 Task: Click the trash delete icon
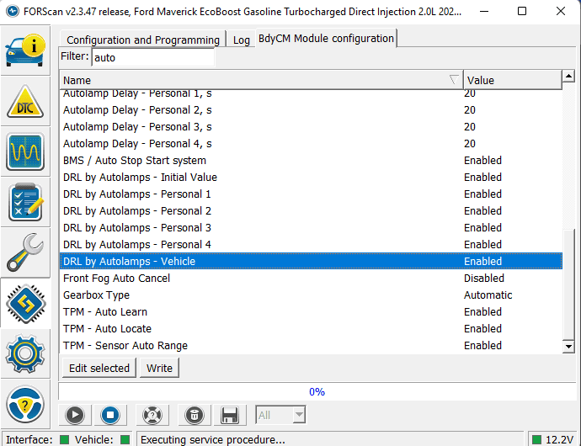[x=195, y=415]
